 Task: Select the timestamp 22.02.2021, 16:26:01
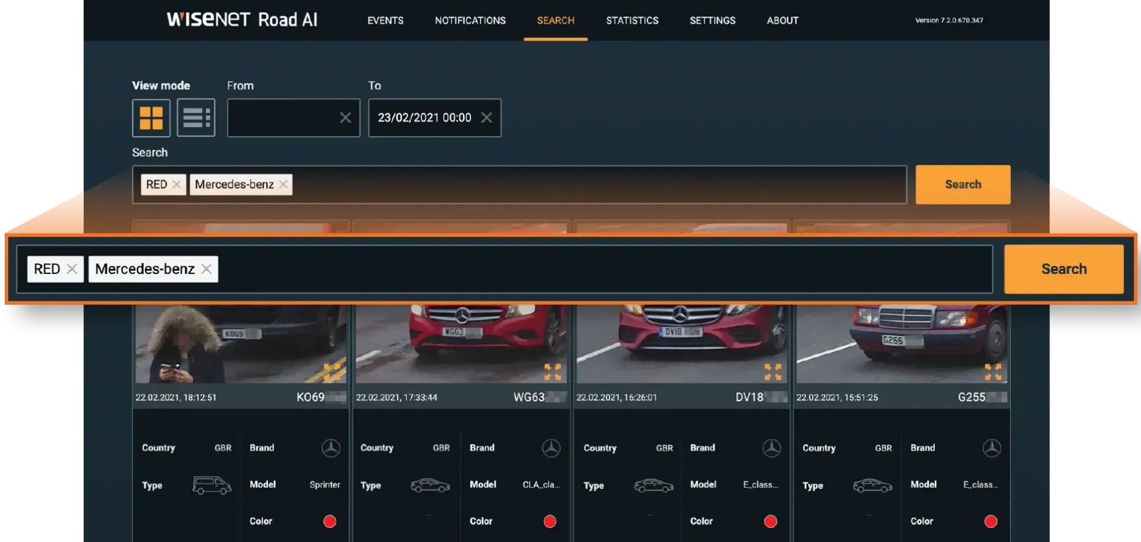click(617, 397)
